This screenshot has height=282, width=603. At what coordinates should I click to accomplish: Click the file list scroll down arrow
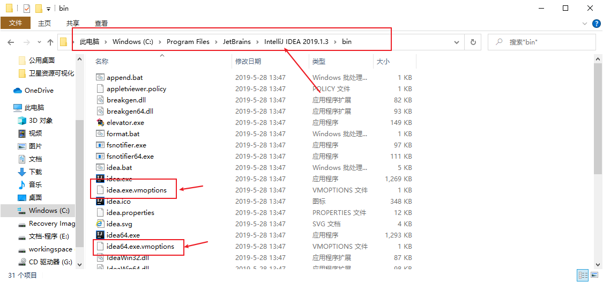[598, 264]
